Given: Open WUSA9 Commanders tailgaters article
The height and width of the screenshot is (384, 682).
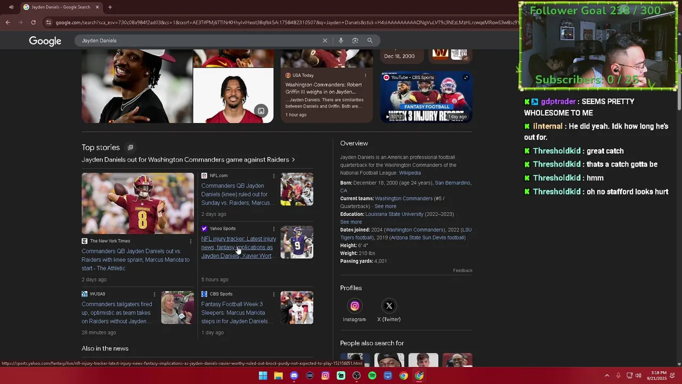Looking at the screenshot, I should click(117, 313).
